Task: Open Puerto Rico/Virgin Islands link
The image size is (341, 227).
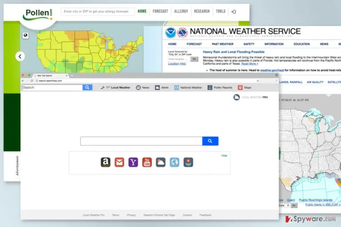Action: (316, 200)
